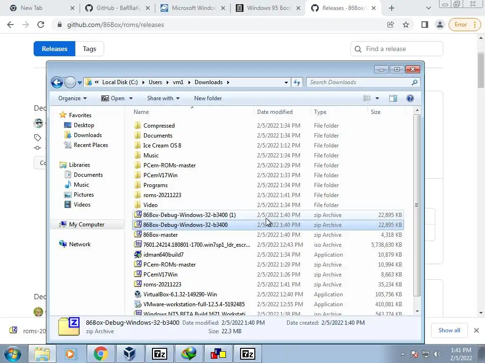This screenshot has height=363, width=485.
Task: Open File Explorer from taskbar
Action: pos(42,354)
